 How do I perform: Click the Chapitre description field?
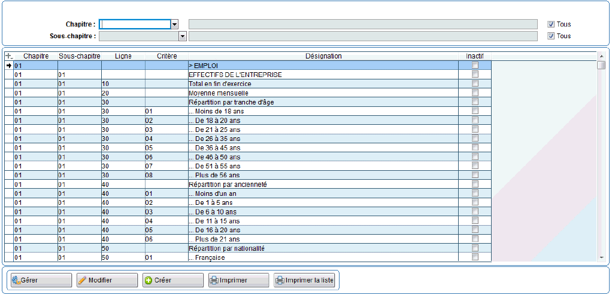click(x=363, y=24)
